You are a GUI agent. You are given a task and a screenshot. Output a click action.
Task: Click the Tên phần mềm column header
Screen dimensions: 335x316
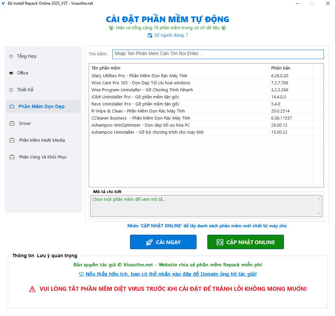click(179, 68)
